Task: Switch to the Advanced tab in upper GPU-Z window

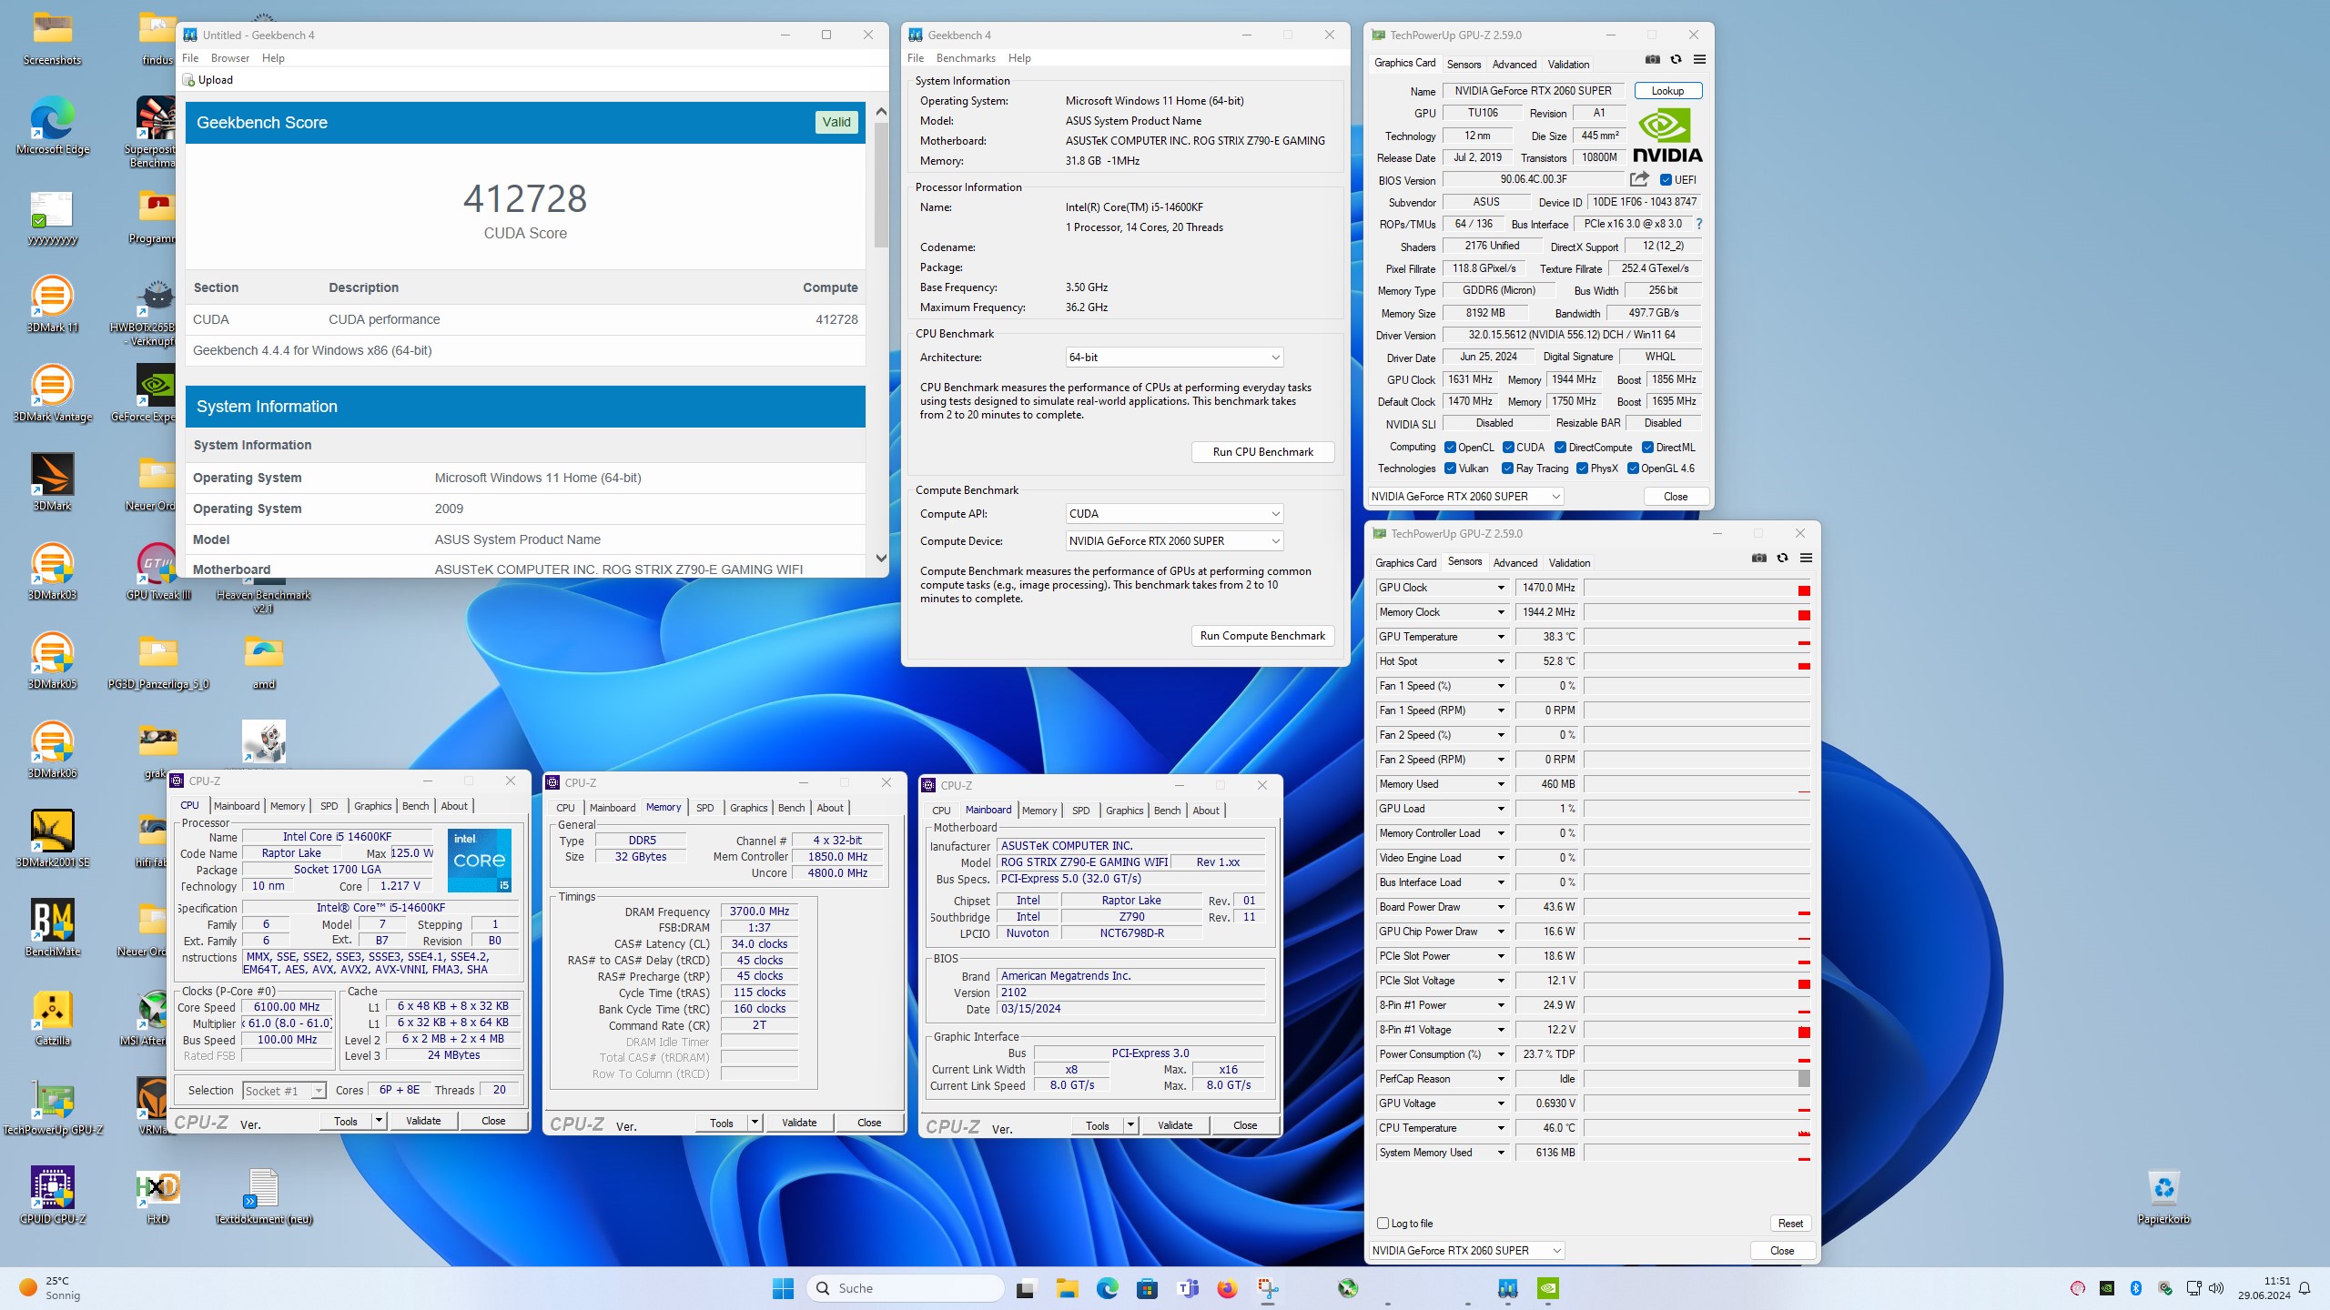Action: tap(1514, 65)
